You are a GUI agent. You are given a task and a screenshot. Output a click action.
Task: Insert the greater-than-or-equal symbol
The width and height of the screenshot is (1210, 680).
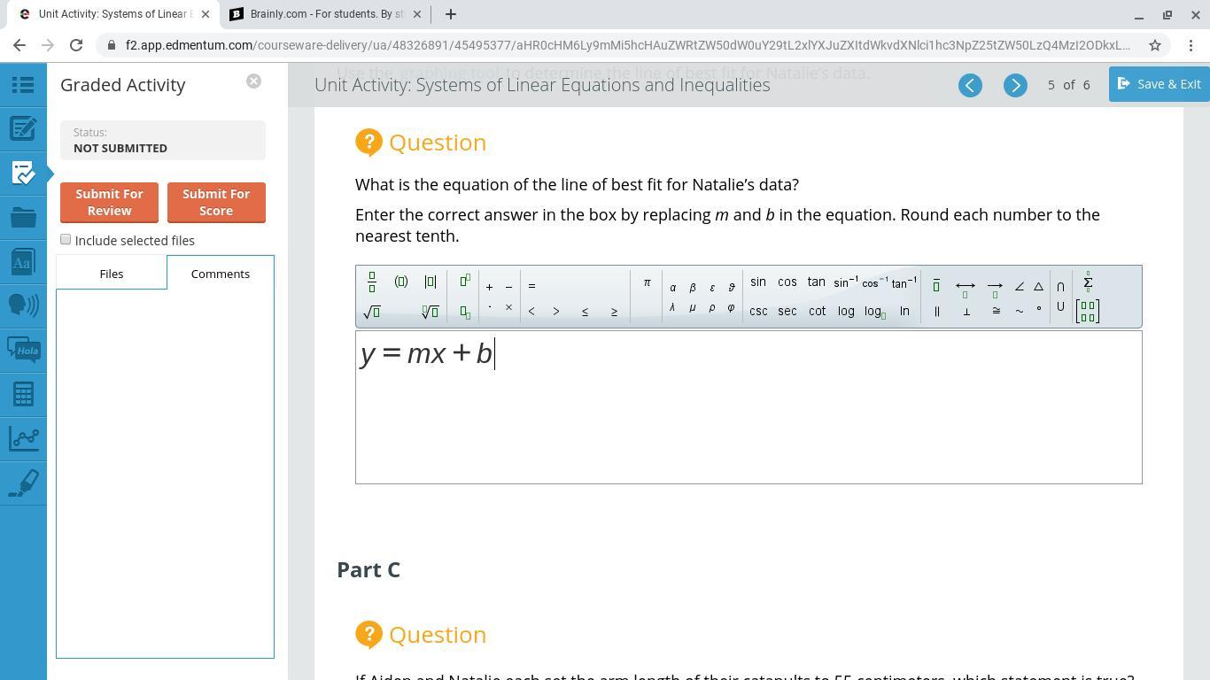coord(614,311)
